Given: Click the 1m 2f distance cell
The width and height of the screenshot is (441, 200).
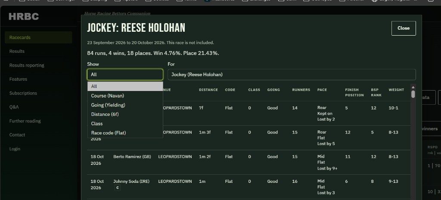Looking at the screenshot, I should (205, 157).
